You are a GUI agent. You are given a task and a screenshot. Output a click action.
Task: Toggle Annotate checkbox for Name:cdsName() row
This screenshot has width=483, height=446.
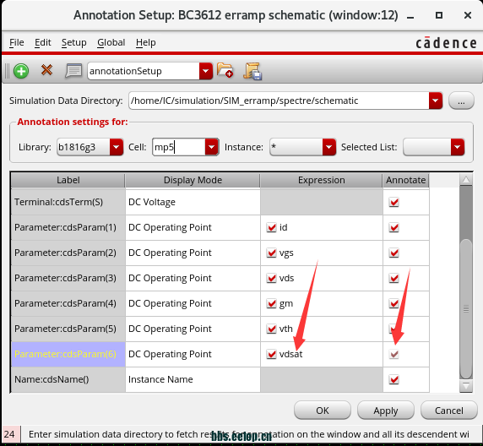click(x=394, y=379)
